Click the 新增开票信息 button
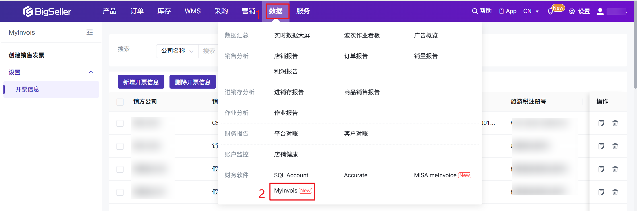This screenshot has height=211, width=637. pos(141,82)
